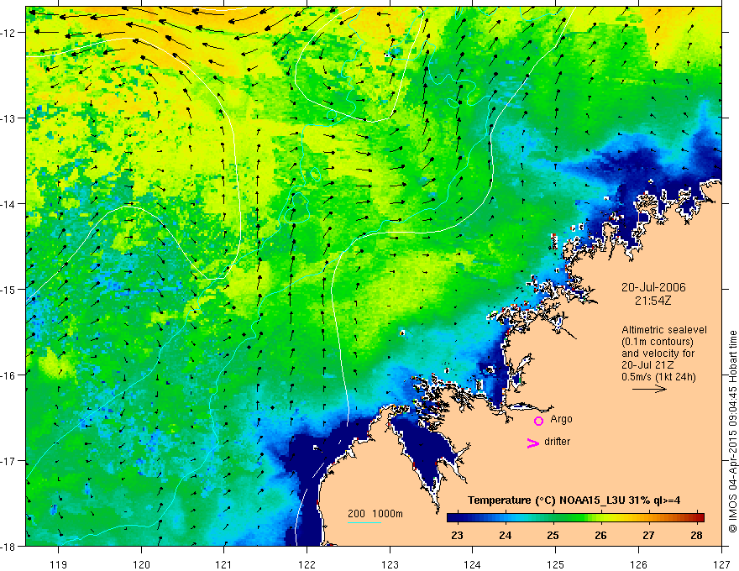739x571 pixels.
Task: Click '20-Jul 21Z' velocity date text
Action: (x=647, y=365)
